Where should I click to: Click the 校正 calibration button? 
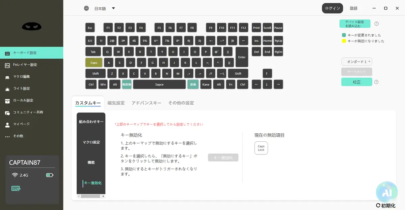tap(357, 82)
